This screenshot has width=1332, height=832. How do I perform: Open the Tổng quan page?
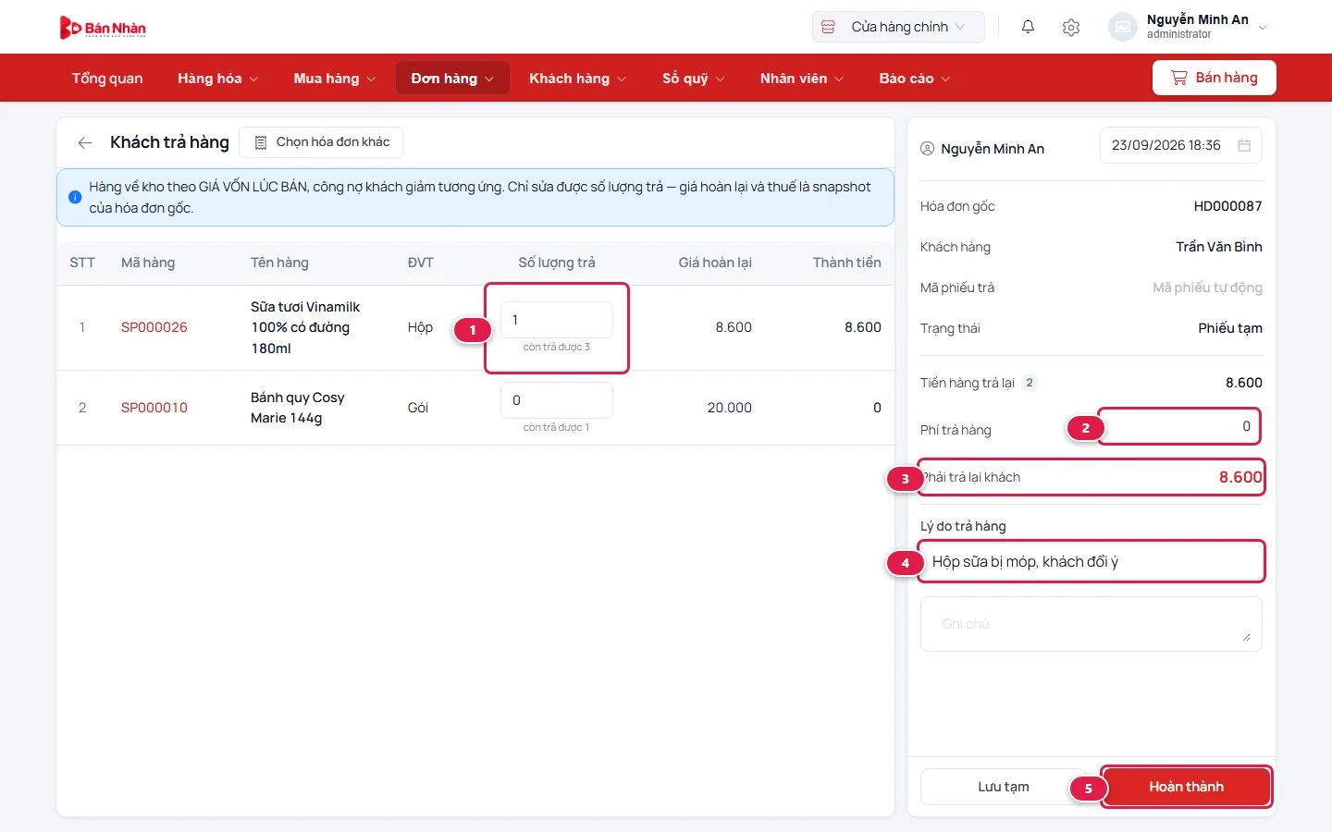click(x=107, y=79)
